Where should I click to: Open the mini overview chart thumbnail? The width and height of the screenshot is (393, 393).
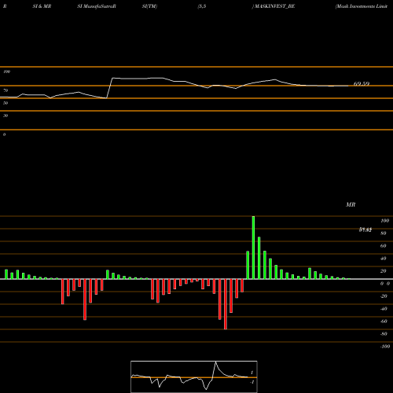(194, 376)
